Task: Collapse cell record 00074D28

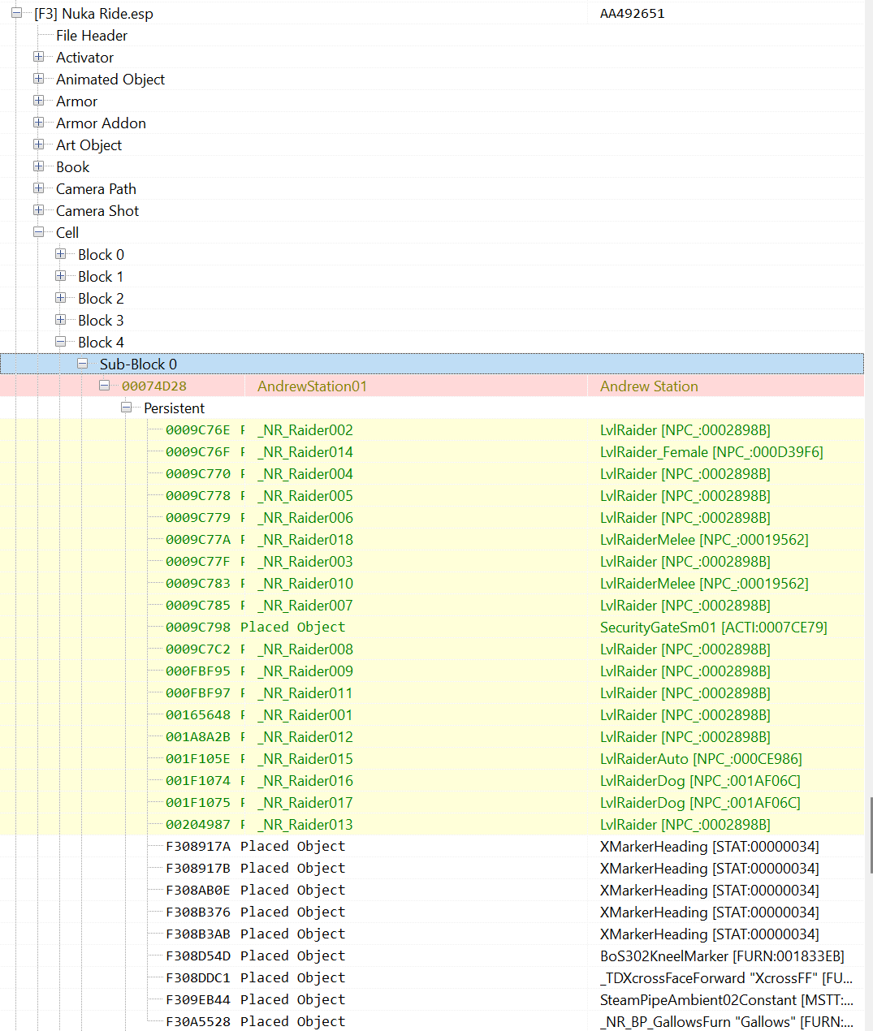Action: (x=104, y=386)
